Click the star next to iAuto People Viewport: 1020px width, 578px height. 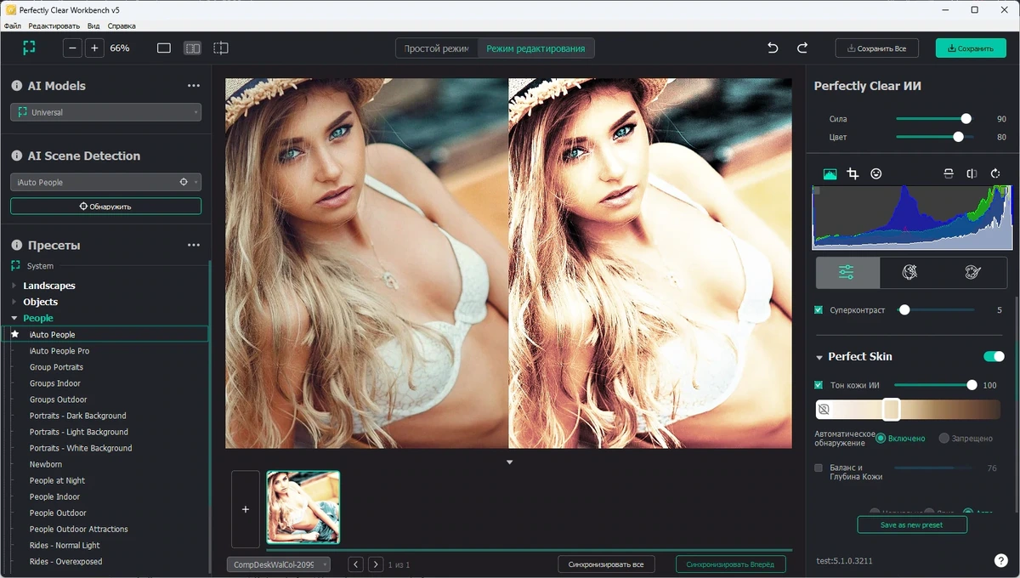14,334
